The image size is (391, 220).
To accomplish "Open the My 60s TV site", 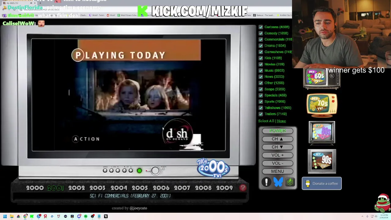I will pyautogui.click(x=322, y=79).
